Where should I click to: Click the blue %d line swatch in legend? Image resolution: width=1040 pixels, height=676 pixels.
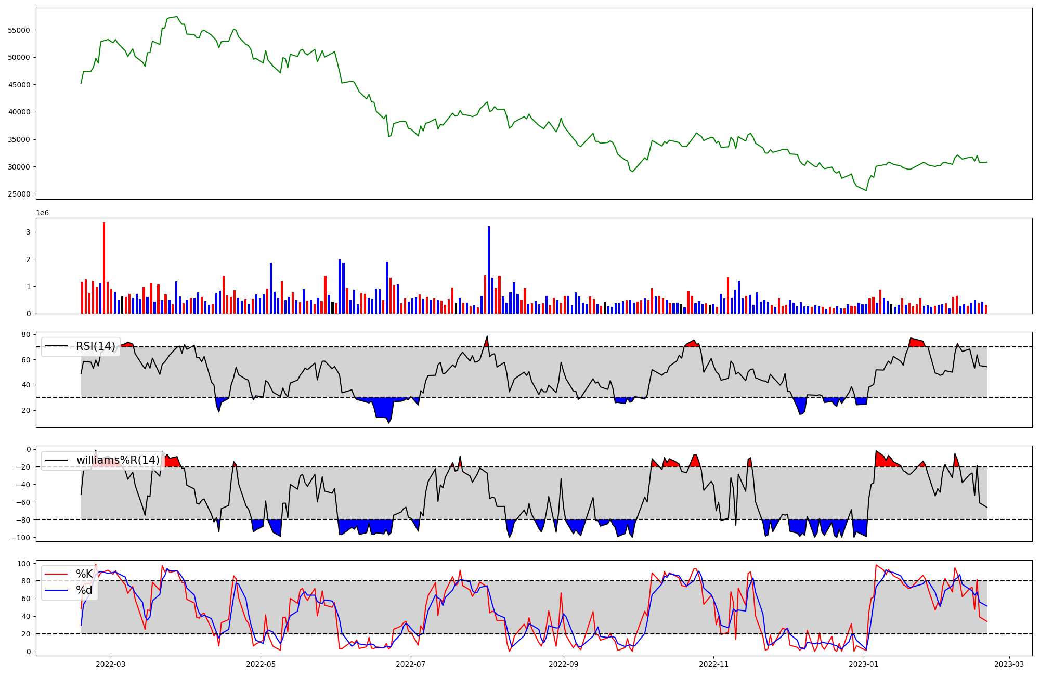56,590
